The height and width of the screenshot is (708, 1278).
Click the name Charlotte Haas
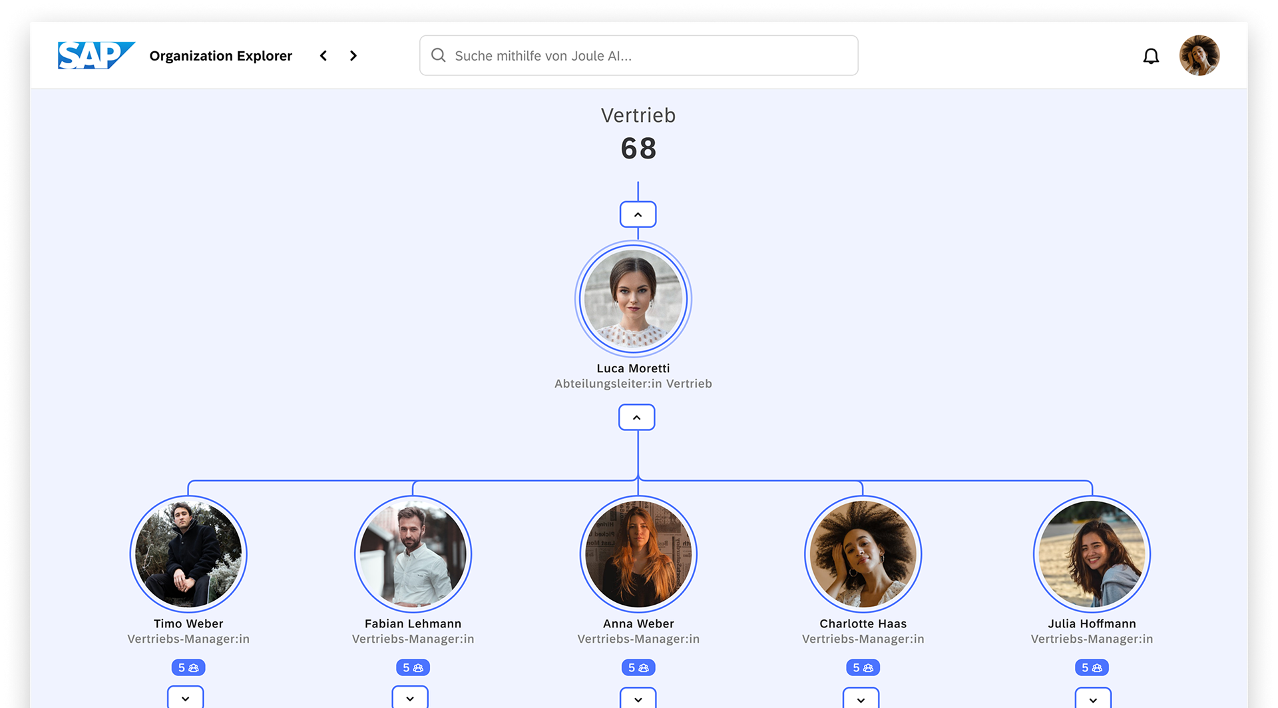(x=863, y=623)
